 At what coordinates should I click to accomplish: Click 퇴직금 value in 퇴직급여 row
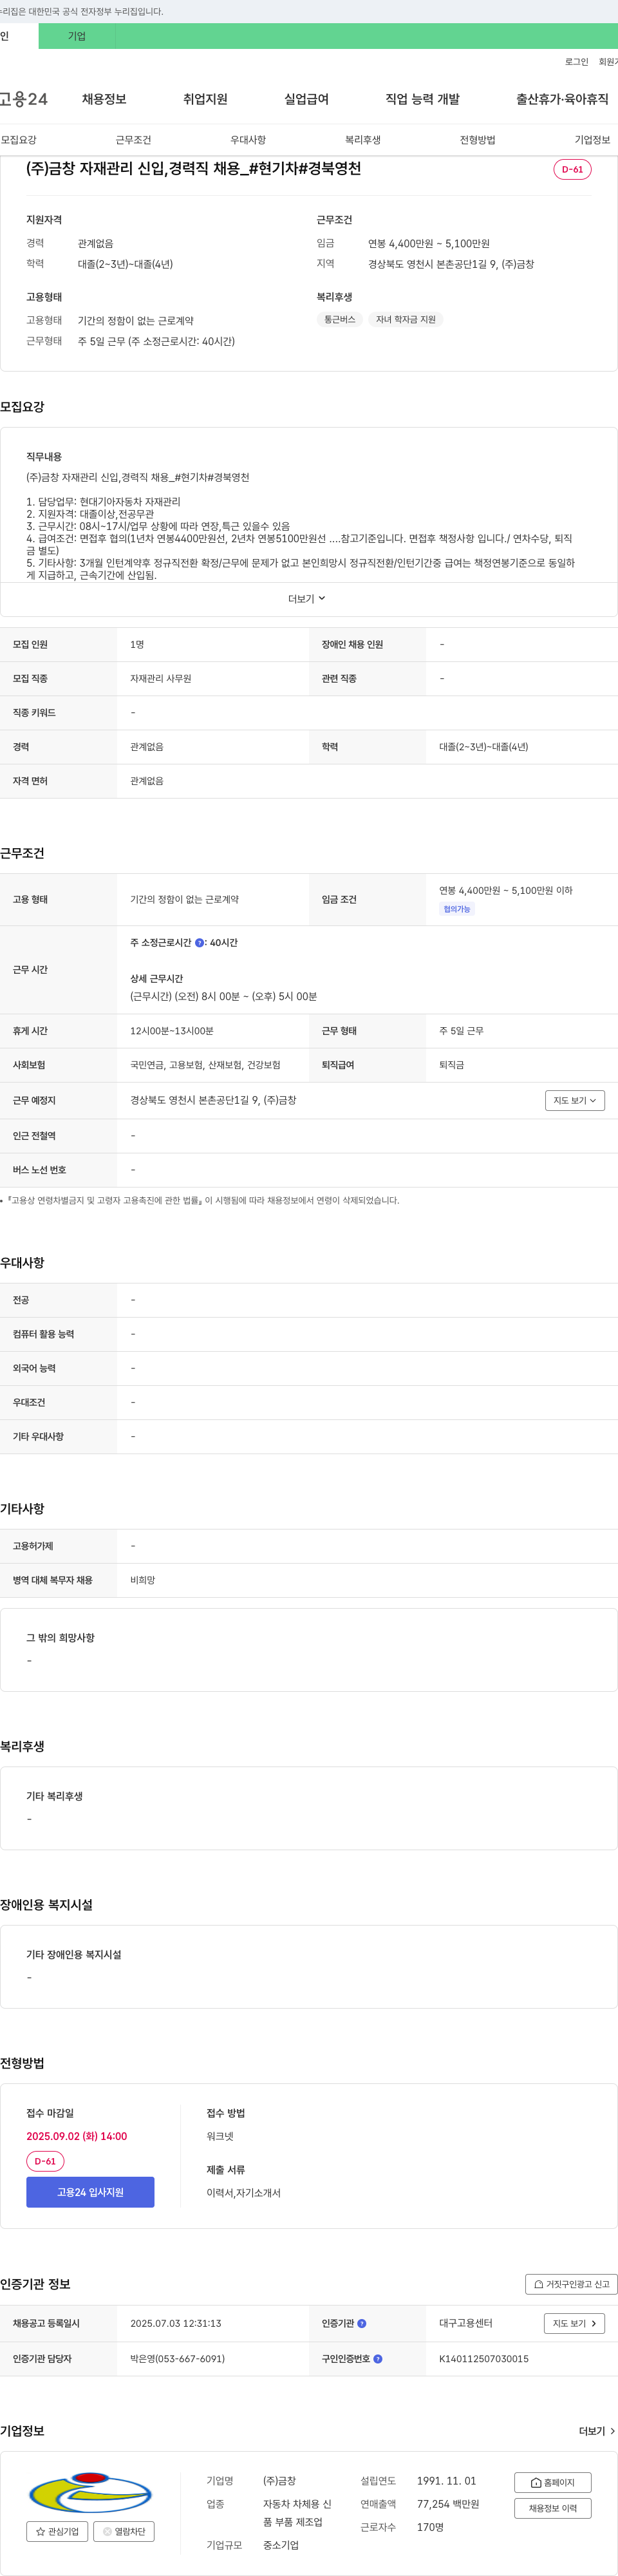tap(451, 1065)
